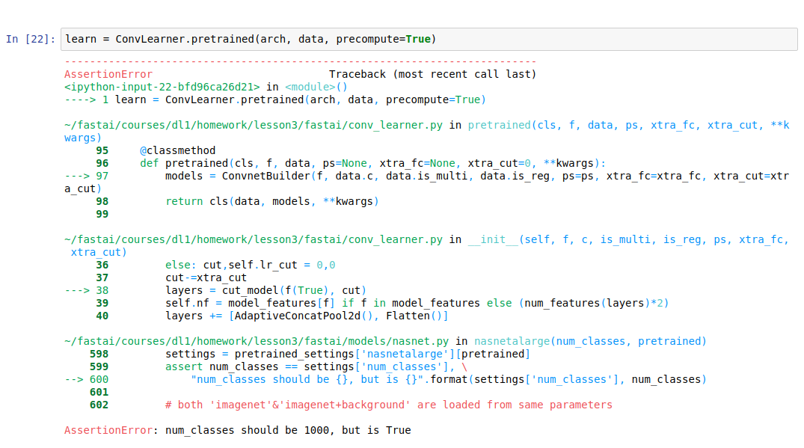Click the ipython-input-22-bfd96ca26d21 reference
The image size is (804, 448).
[162, 87]
